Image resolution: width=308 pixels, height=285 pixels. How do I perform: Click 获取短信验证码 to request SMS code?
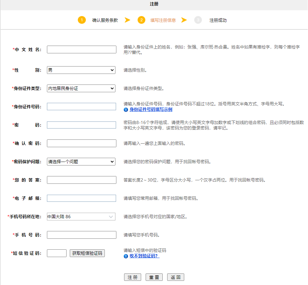click(x=87, y=253)
